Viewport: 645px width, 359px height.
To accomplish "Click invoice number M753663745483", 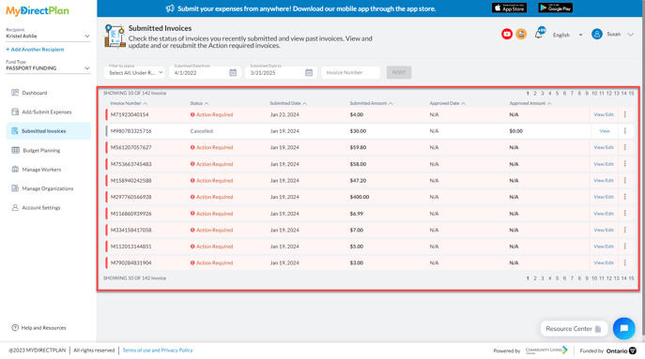I will pos(131,164).
